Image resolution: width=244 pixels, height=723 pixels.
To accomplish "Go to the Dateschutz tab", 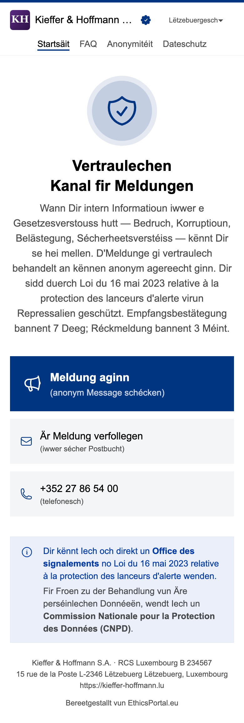I will (185, 44).
